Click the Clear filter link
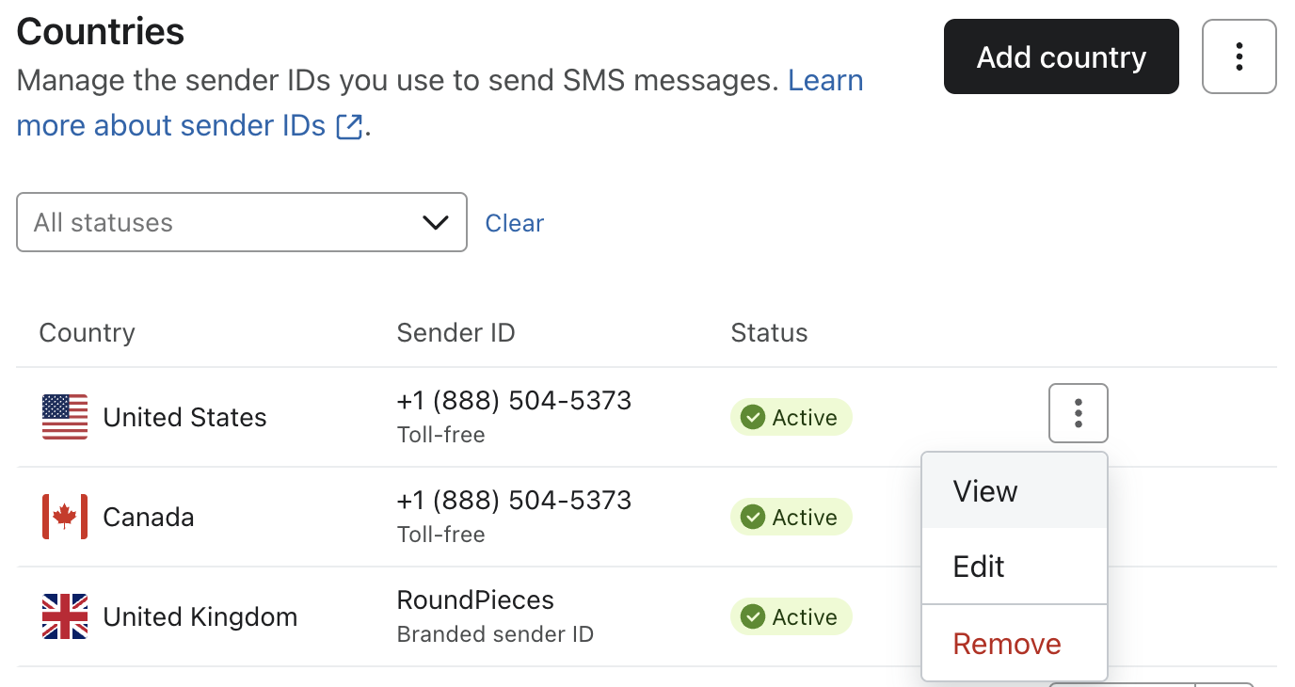This screenshot has width=1295, height=687. [x=514, y=223]
